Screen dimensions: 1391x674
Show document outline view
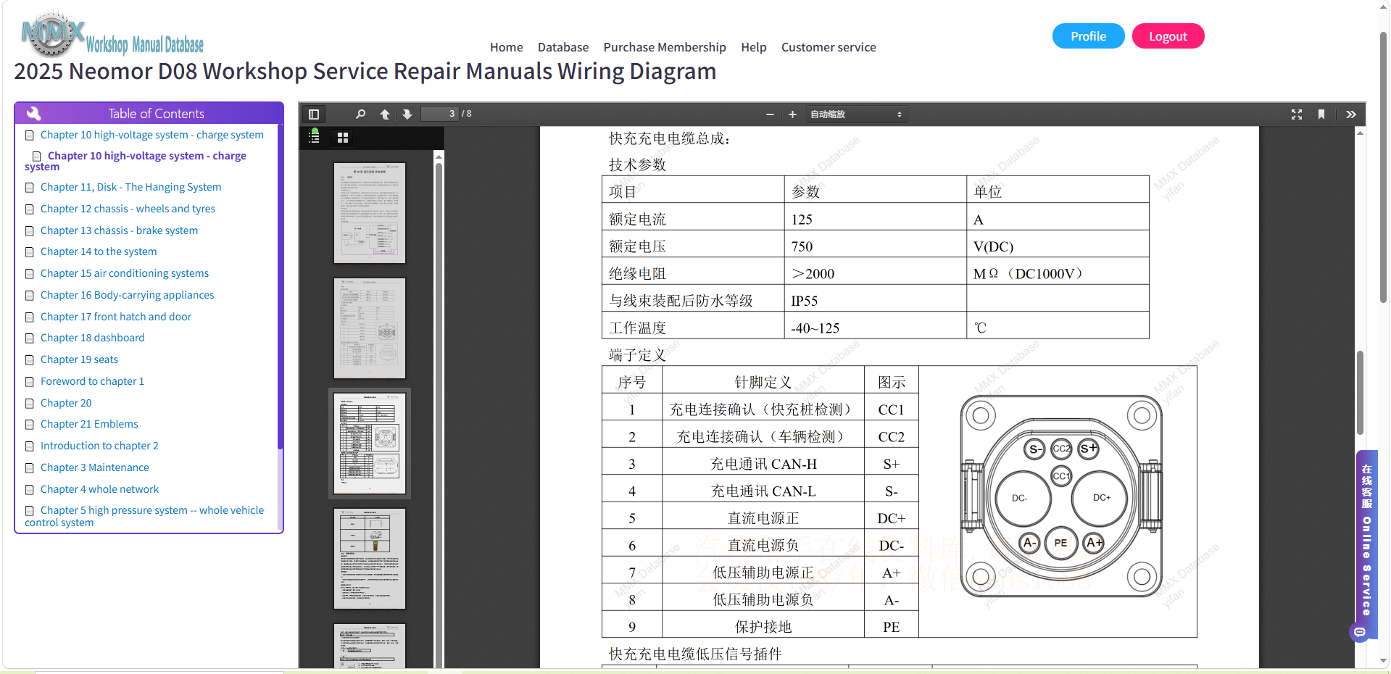click(x=315, y=137)
